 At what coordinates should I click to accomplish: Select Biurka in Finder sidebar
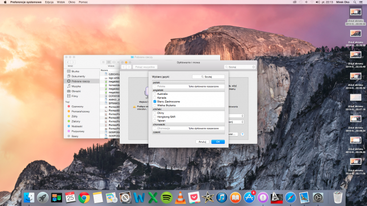[75, 71]
